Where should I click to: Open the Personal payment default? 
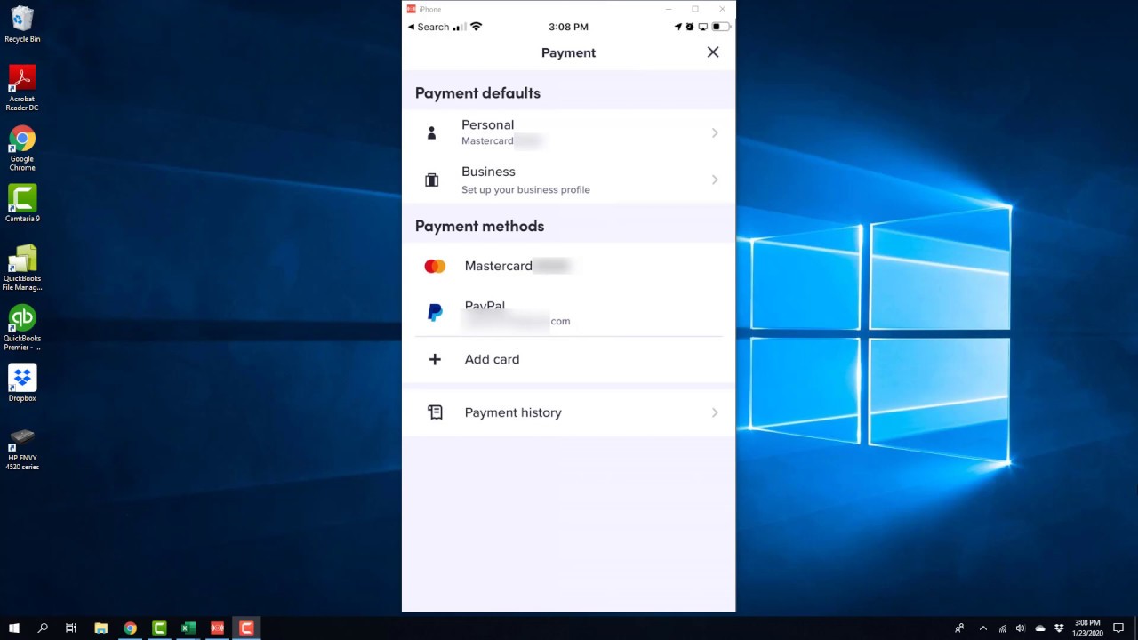tap(569, 132)
